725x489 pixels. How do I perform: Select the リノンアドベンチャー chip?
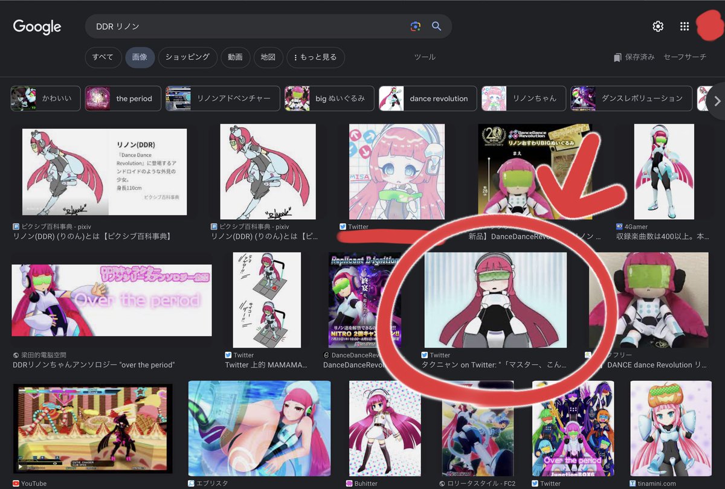[223, 98]
